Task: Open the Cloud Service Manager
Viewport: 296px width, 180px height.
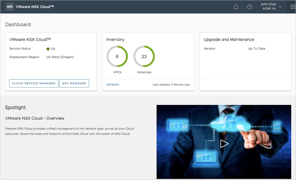Action: click(33, 83)
